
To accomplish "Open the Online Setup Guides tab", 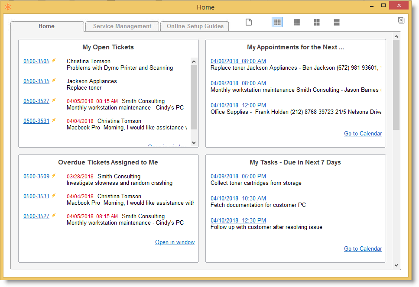I will click(195, 26).
